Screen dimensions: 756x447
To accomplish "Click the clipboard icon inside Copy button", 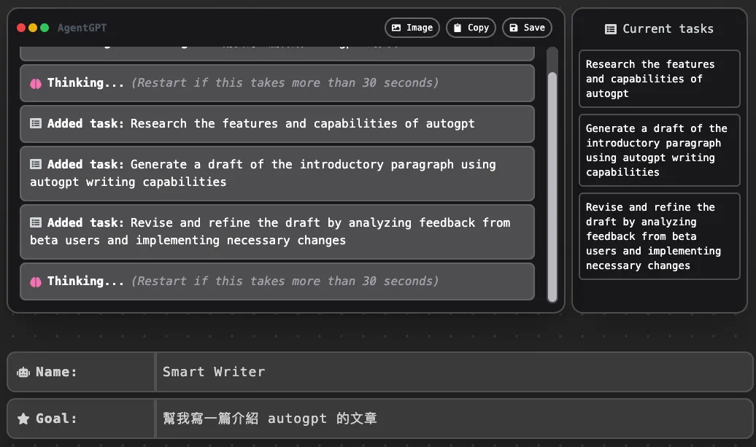I will [x=458, y=28].
